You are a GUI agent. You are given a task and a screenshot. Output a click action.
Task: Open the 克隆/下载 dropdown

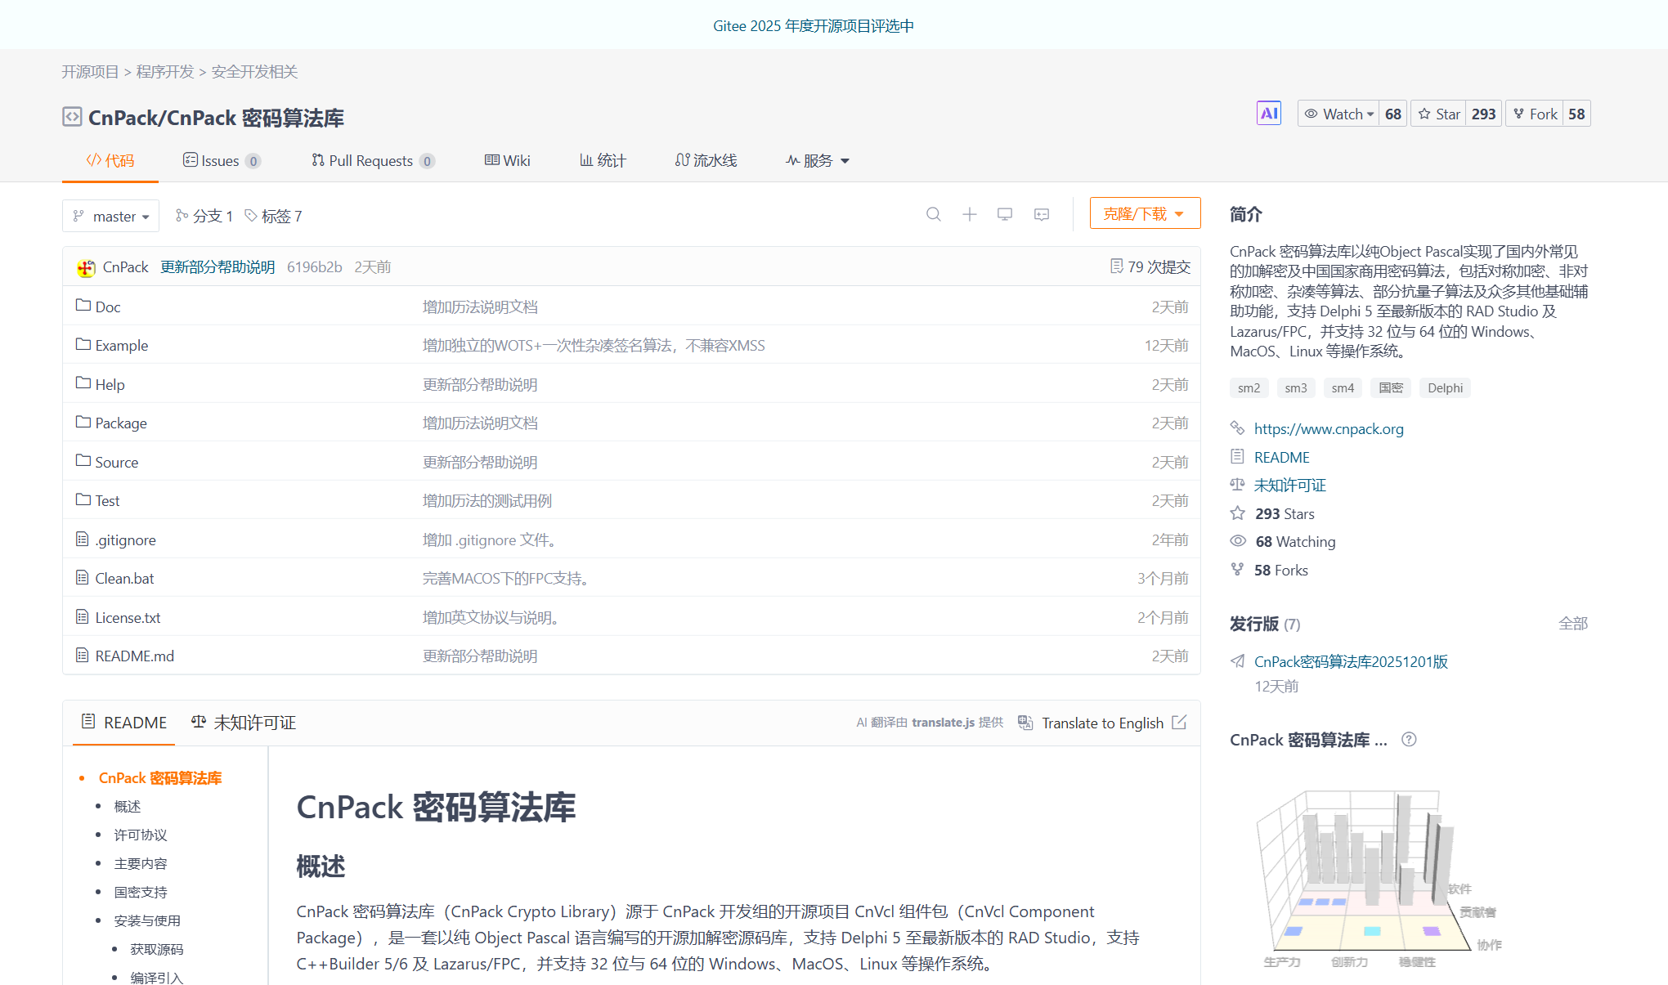[x=1144, y=213]
